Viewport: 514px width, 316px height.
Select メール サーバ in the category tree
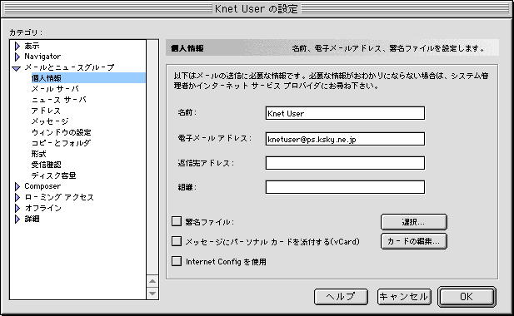click(x=55, y=89)
